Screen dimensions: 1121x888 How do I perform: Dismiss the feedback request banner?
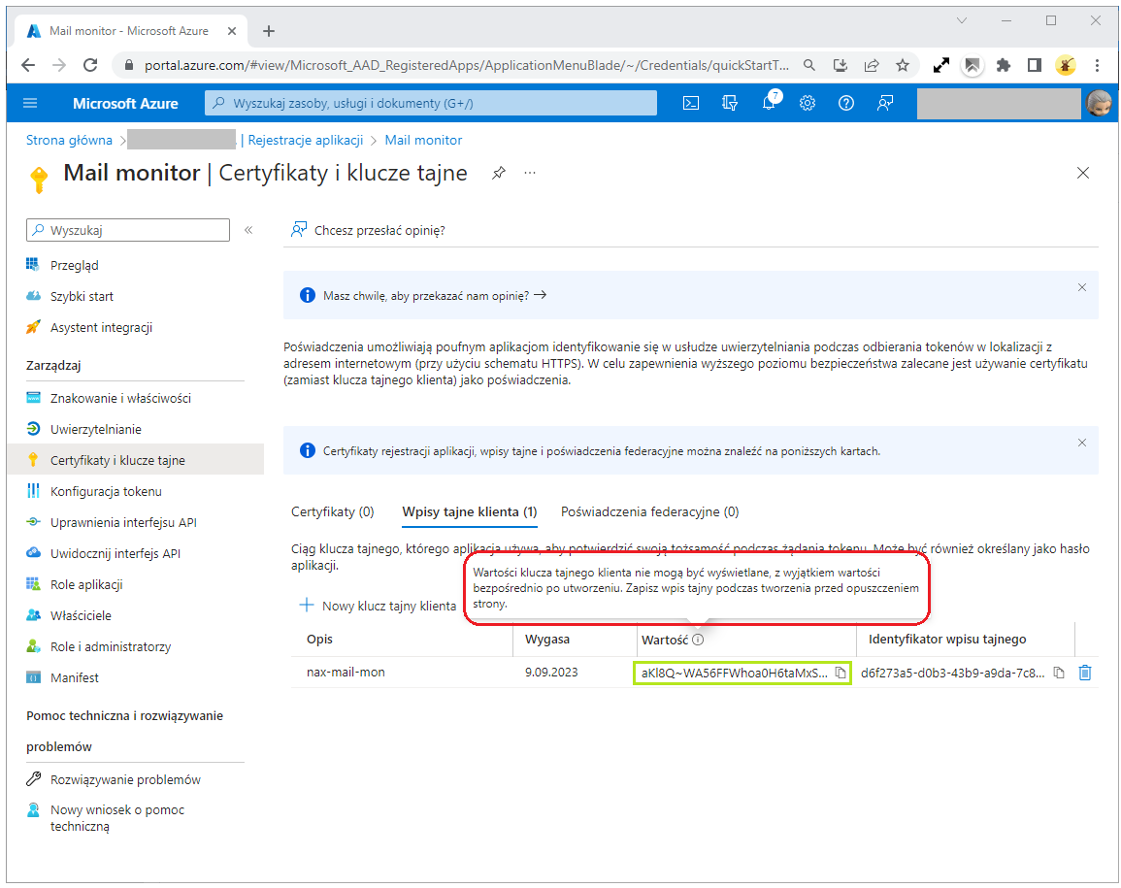pos(1081,287)
